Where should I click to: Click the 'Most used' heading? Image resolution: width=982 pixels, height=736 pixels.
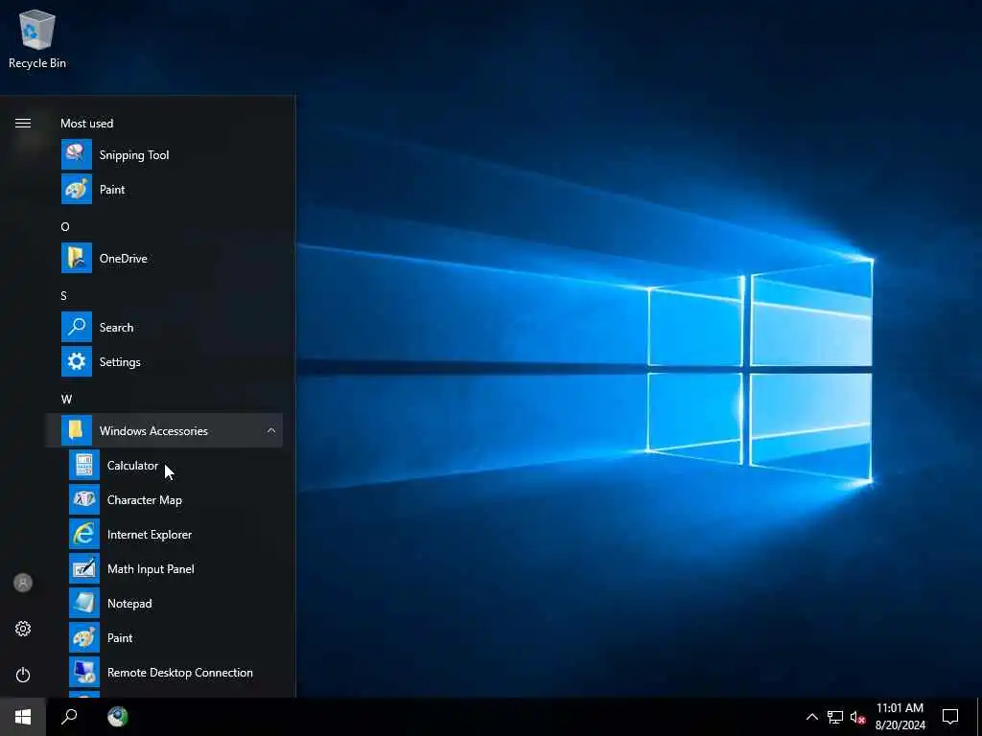coord(87,124)
